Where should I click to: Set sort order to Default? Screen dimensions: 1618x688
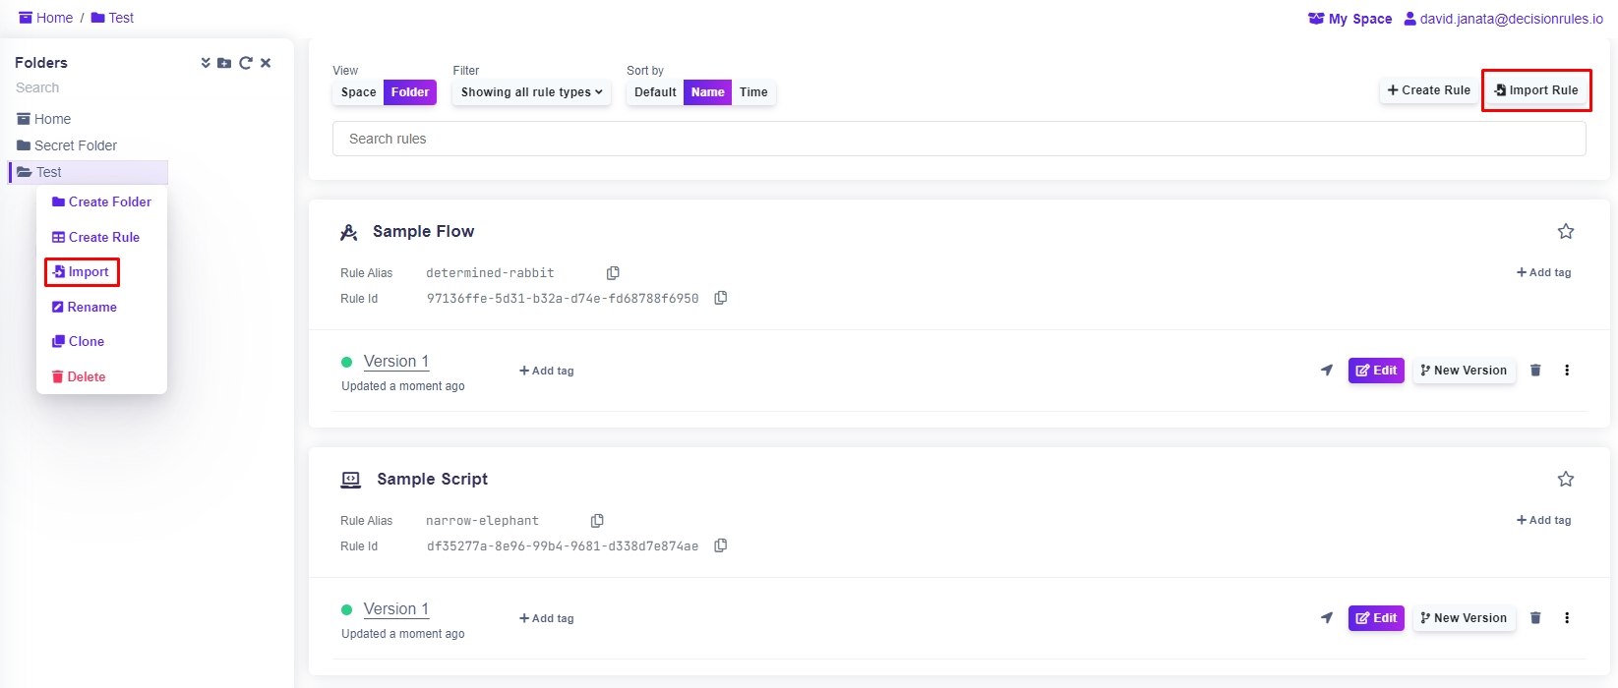655,92
